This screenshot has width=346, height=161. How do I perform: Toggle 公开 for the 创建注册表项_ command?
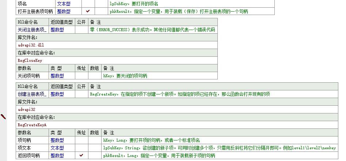81,94
